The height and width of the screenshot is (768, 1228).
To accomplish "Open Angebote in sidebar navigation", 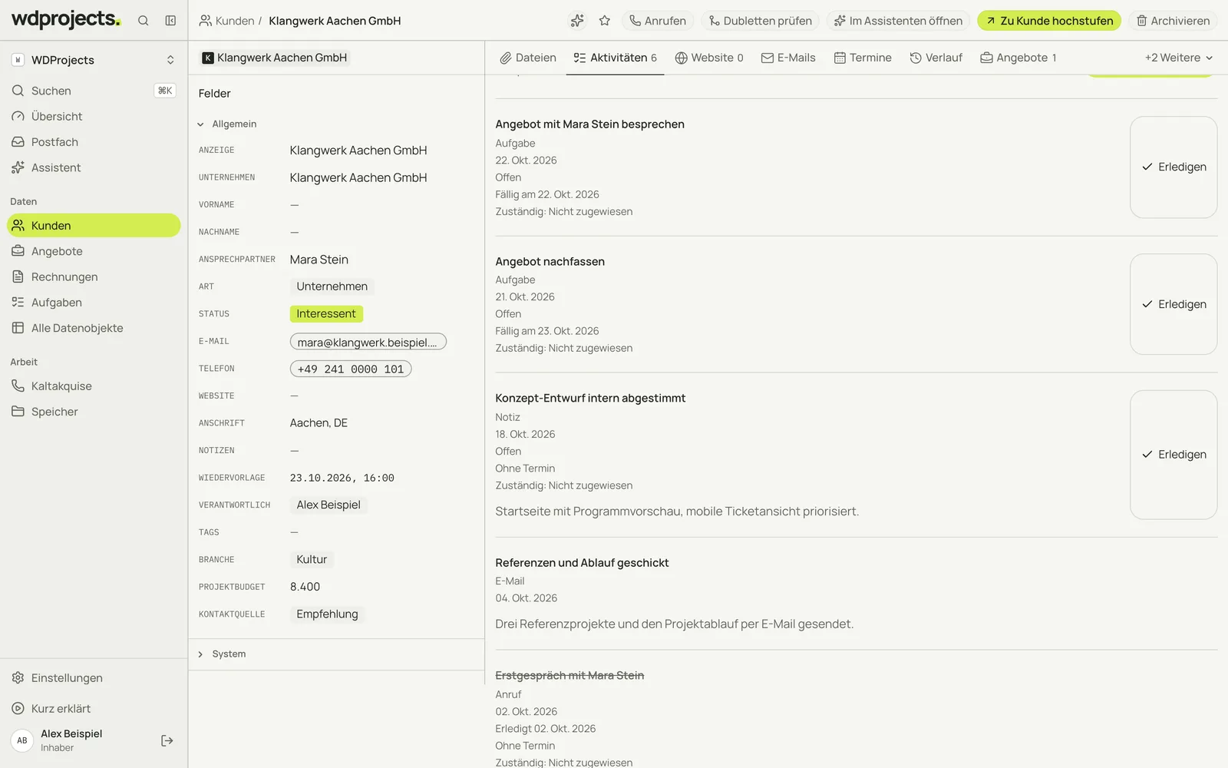I will pyautogui.click(x=94, y=251).
